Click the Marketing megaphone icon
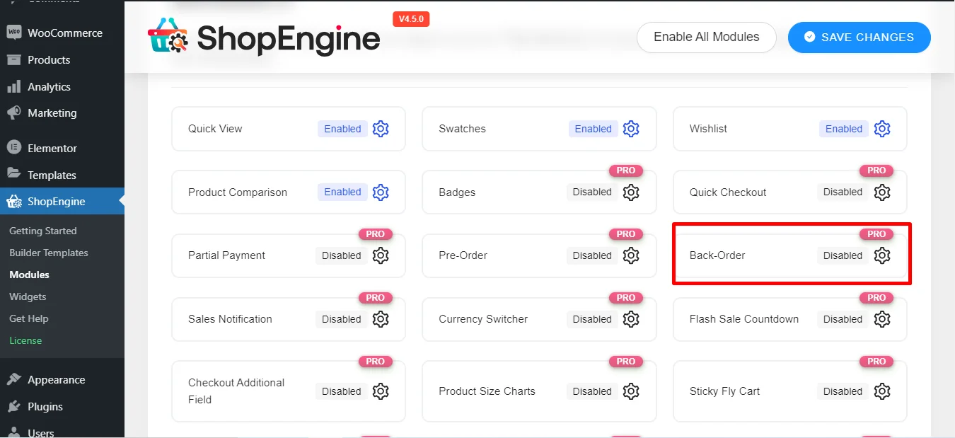 (x=13, y=113)
